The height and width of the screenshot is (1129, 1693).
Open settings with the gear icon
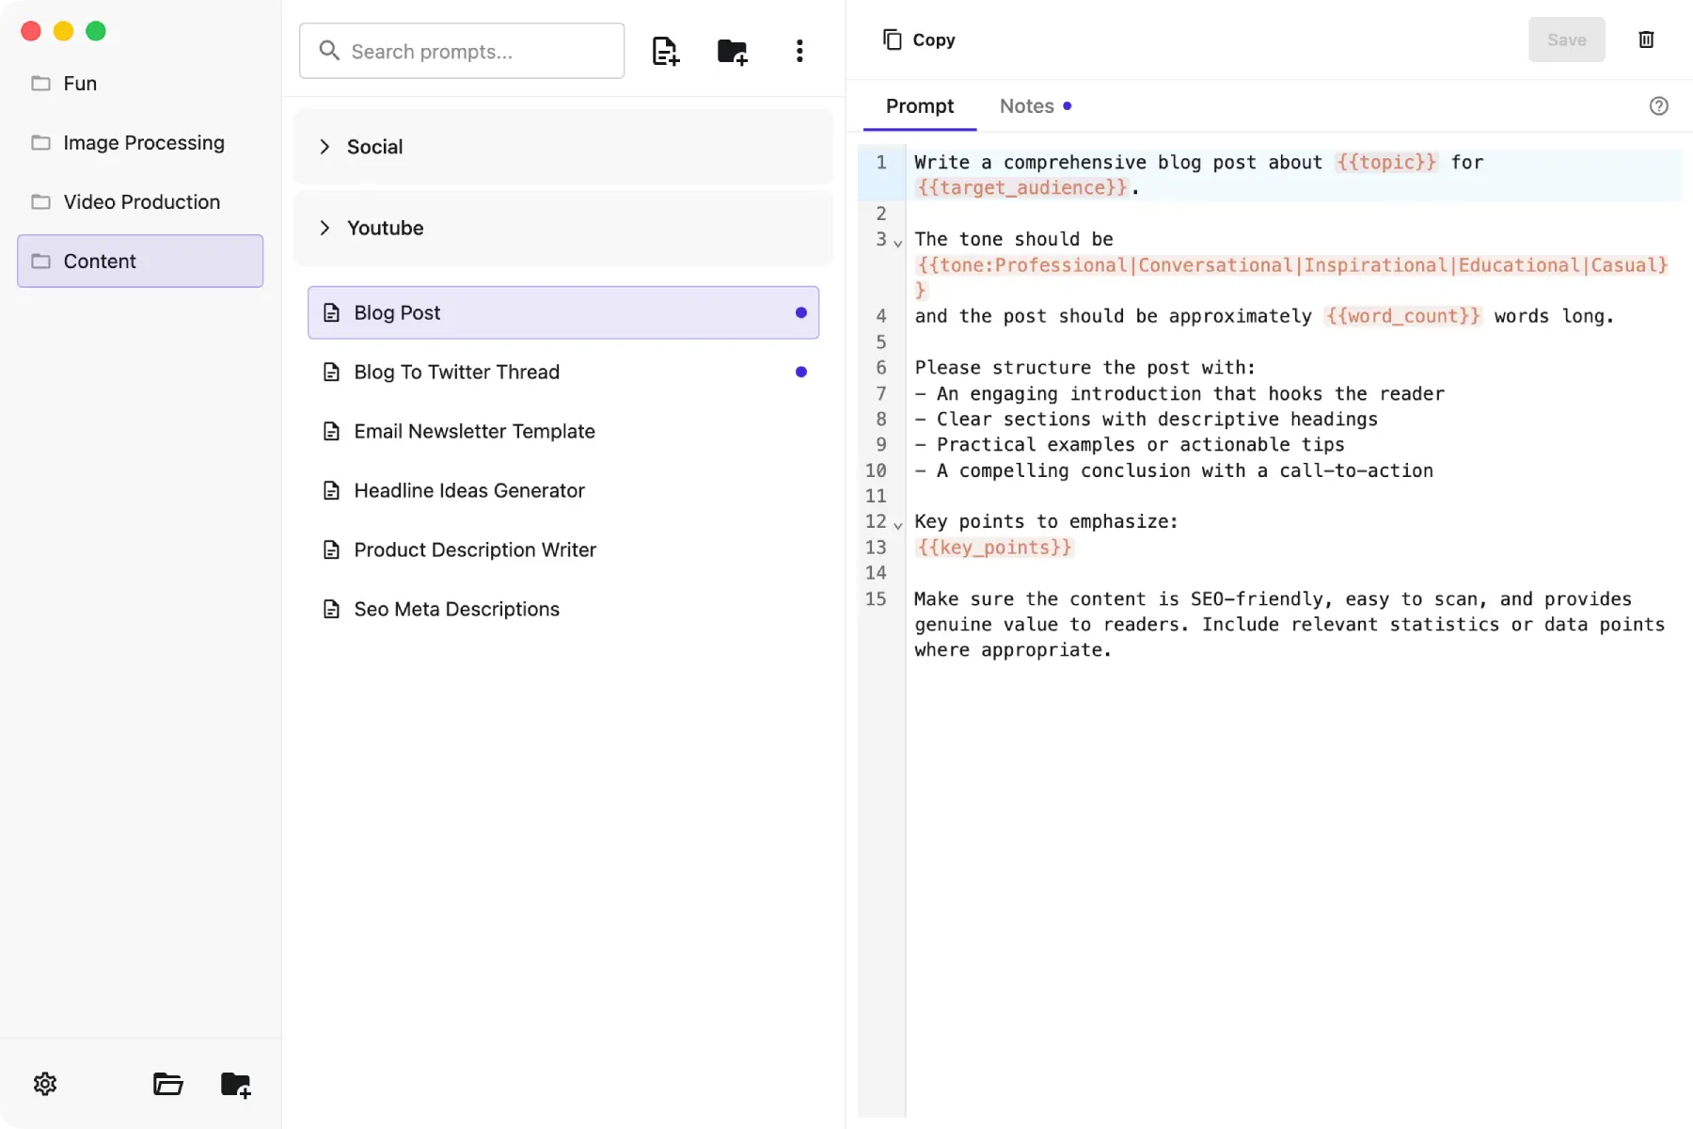[44, 1084]
